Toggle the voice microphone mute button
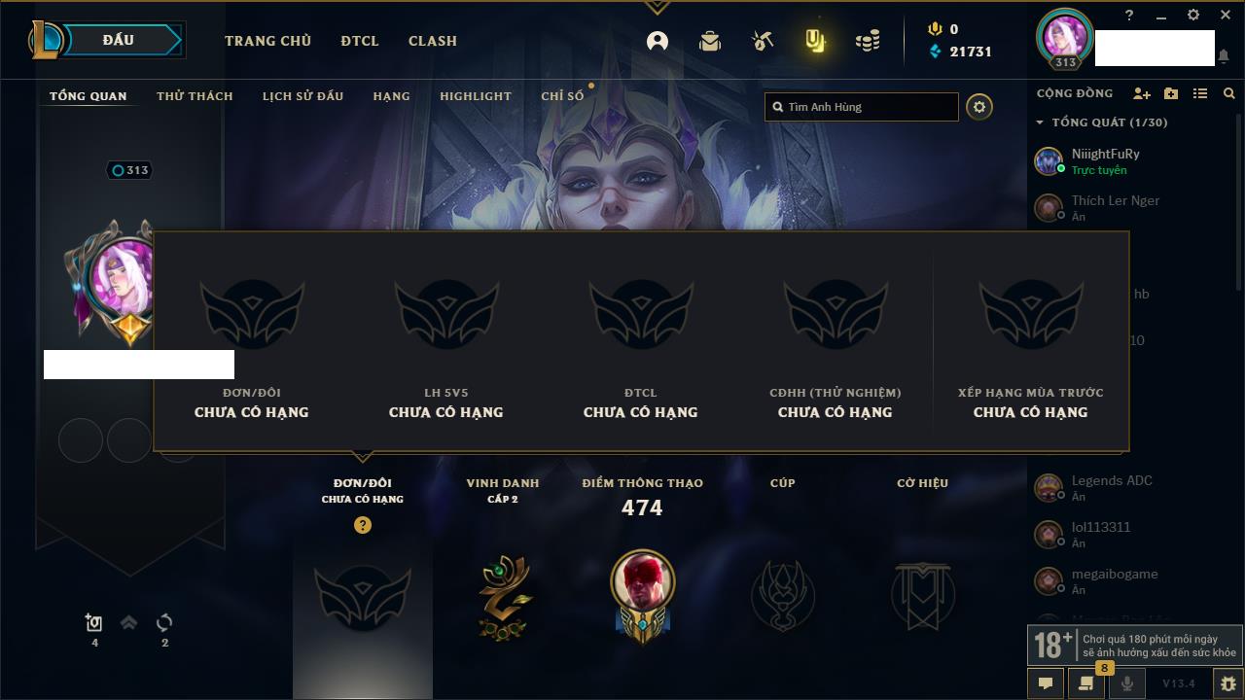Viewport: 1245px width, 700px height. [1127, 683]
